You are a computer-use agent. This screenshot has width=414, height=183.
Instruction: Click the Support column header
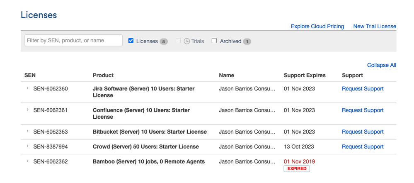coord(352,75)
